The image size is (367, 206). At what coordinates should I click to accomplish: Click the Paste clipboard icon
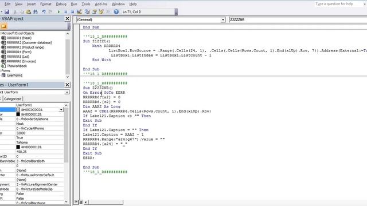29,11
